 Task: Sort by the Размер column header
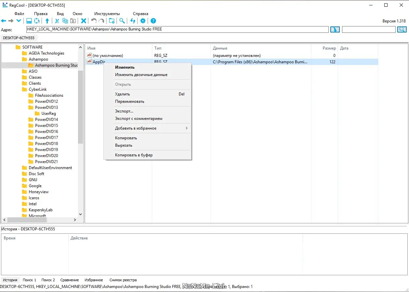[329, 48]
